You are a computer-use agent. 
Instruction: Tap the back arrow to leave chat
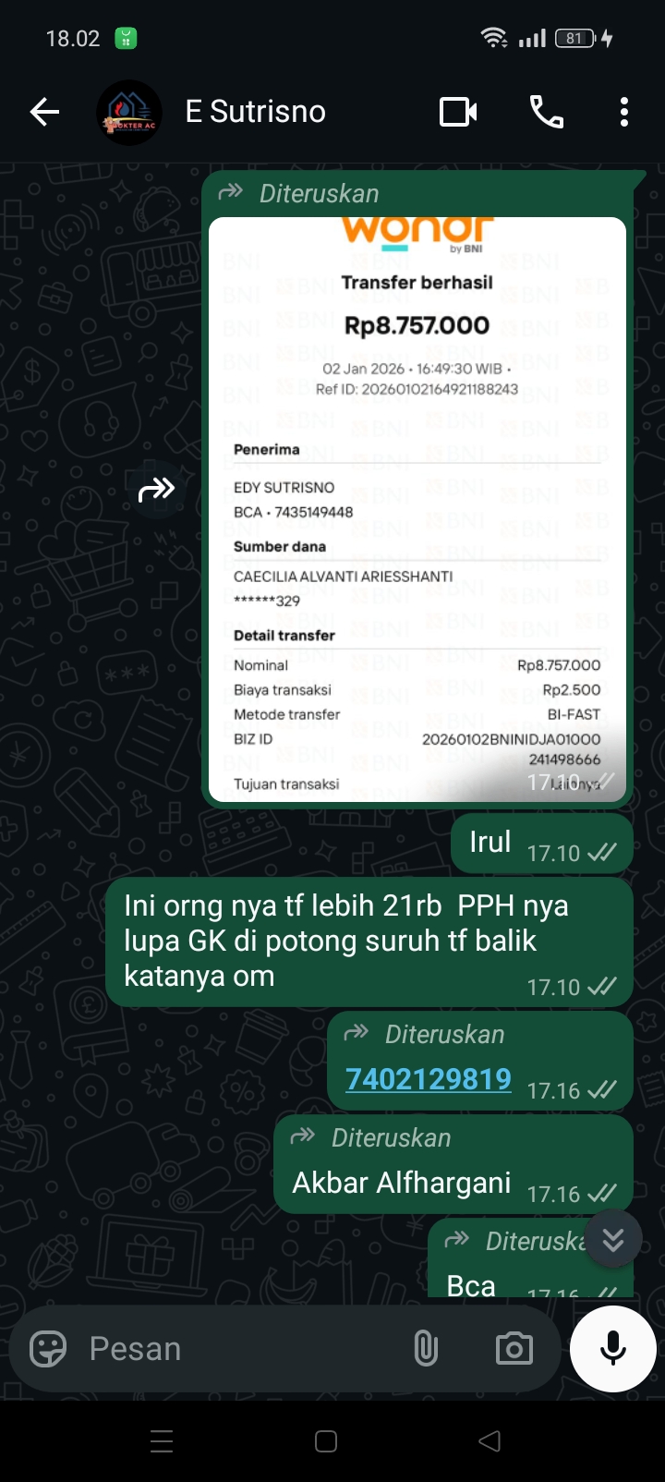pos(44,113)
